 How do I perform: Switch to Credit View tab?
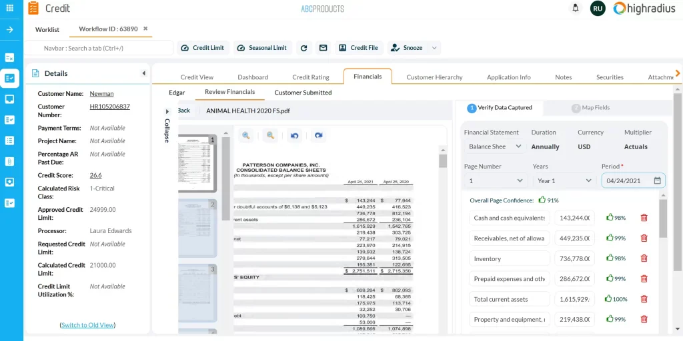197,77
